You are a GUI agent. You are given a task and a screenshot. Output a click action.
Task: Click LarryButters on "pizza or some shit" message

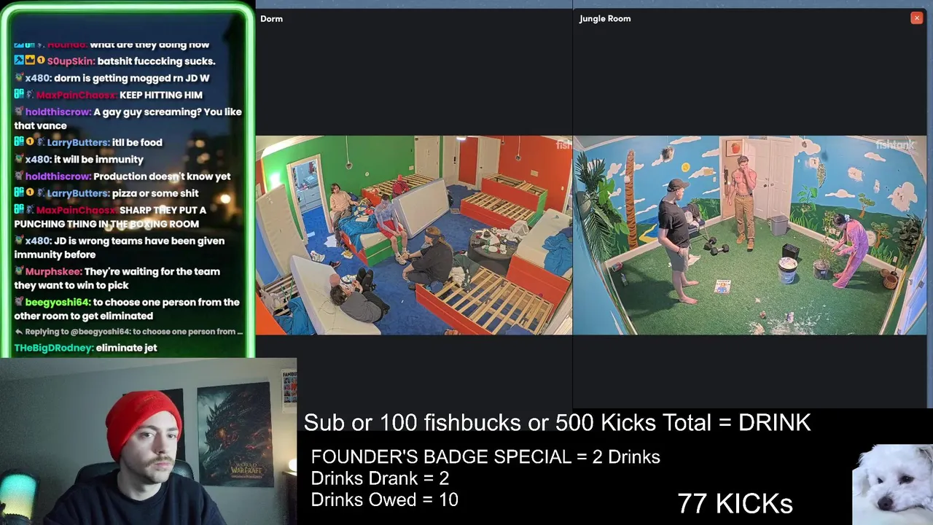coord(79,193)
